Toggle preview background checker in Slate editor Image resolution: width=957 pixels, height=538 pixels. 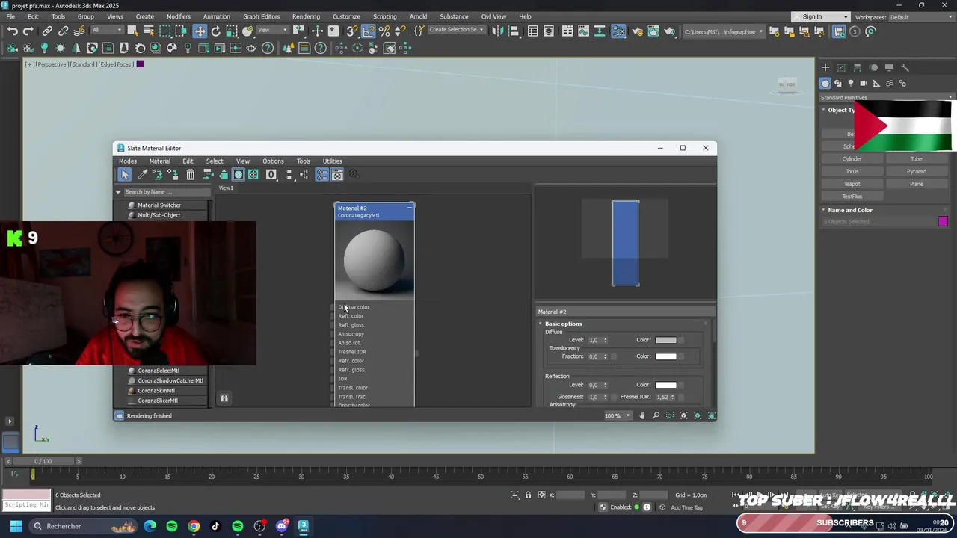[253, 175]
